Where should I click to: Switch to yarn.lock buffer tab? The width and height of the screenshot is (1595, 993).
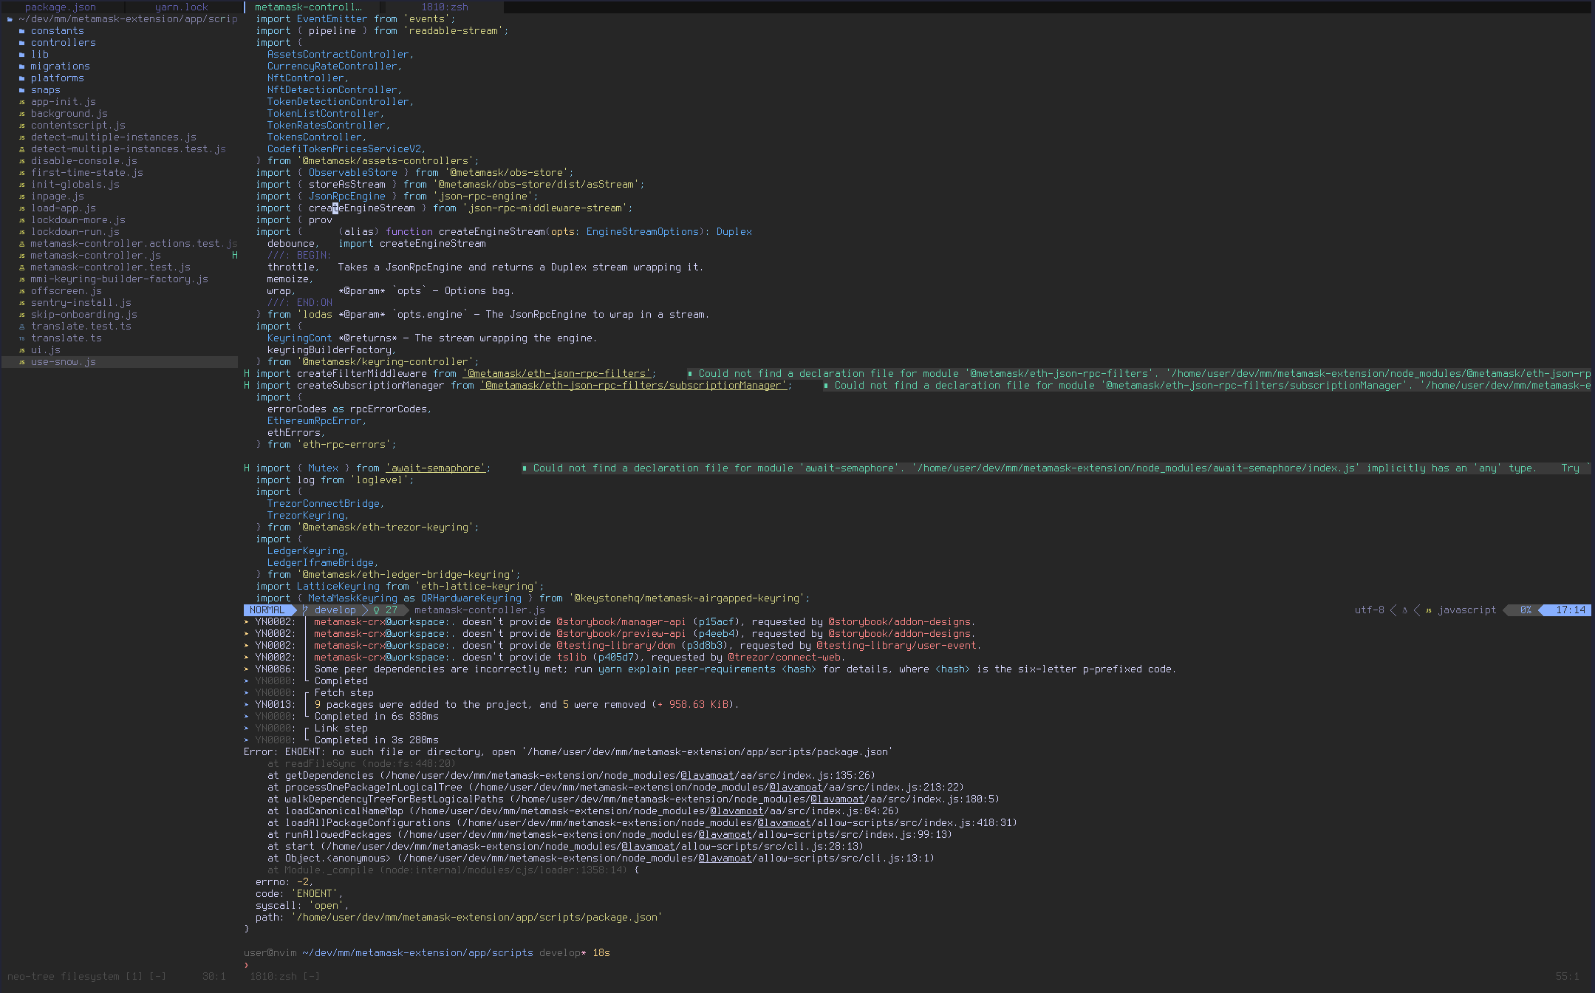(181, 7)
